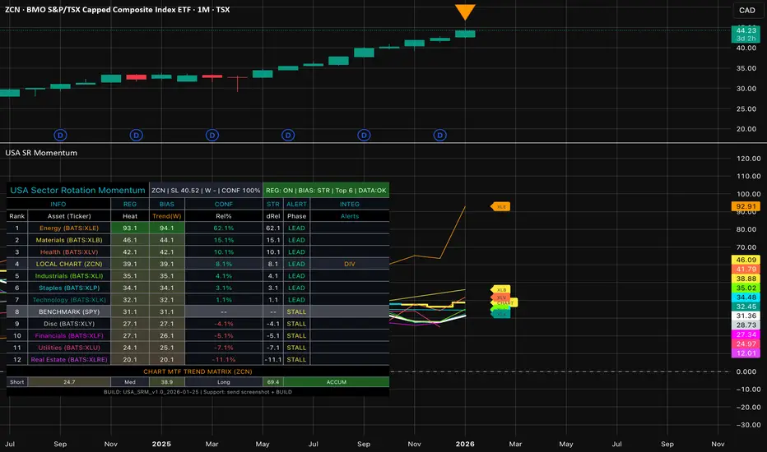Click the 69.4 Long trend value
Viewport: 767px width, 452px height.
[x=273, y=382]
